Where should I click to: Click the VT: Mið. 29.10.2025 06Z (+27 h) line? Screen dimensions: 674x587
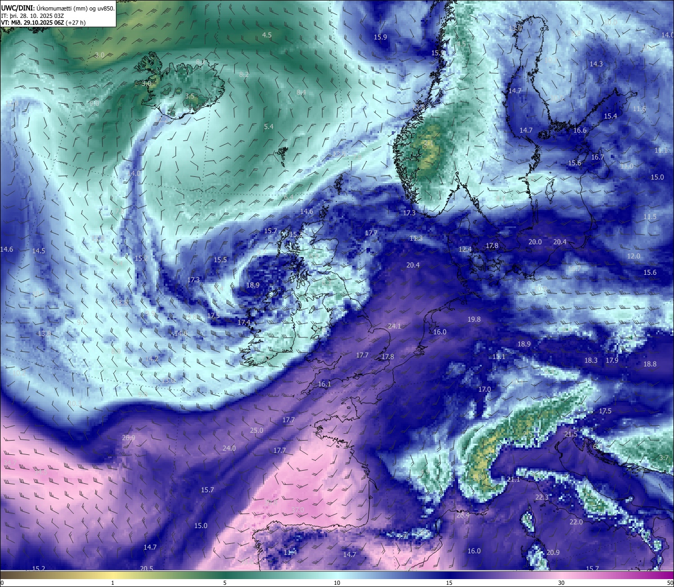tap(43, 23)
